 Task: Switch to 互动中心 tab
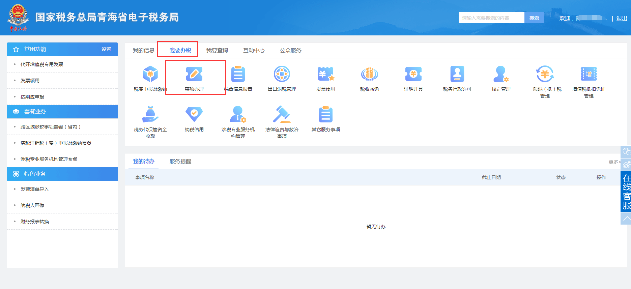click(x=254, y=50)
